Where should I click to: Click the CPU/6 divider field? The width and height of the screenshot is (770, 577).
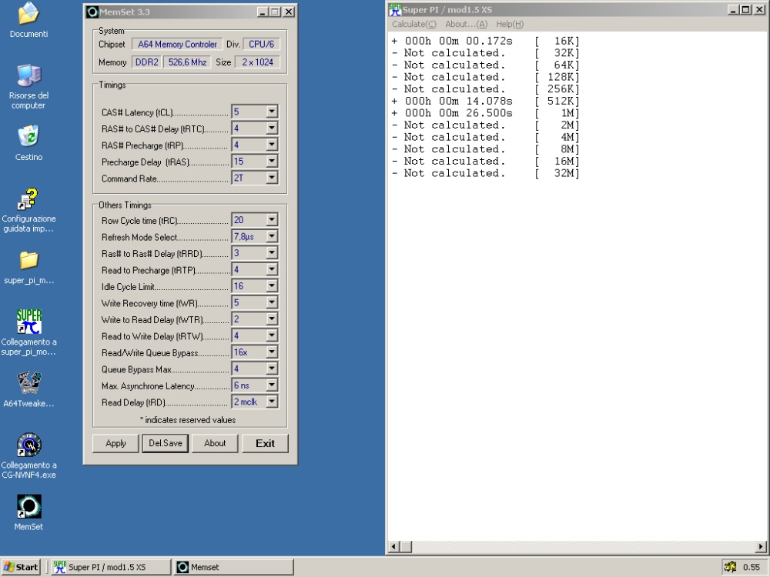coord(261,44)
